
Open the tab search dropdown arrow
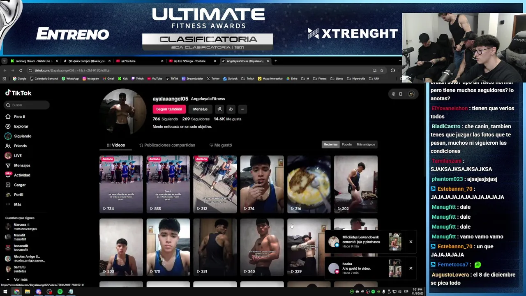coord(4,61)
